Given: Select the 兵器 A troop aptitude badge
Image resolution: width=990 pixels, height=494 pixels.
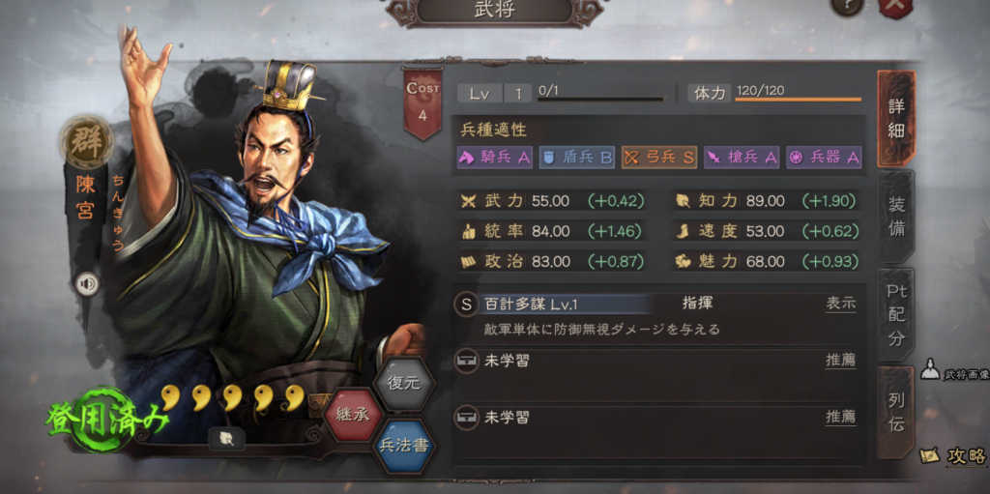Looking at the screenshot, I should [x=824, y=158].
